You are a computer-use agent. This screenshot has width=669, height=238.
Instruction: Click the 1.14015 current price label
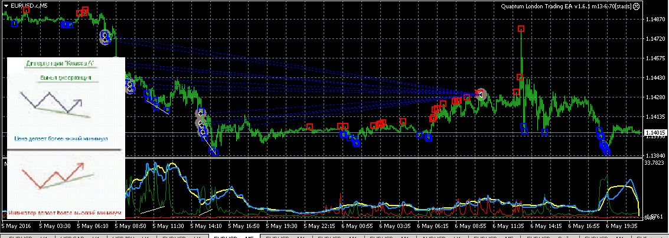655,133
